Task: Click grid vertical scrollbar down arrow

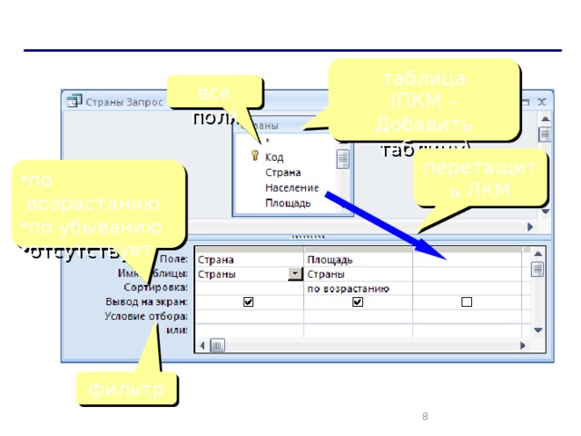Action: pos(538,330)
